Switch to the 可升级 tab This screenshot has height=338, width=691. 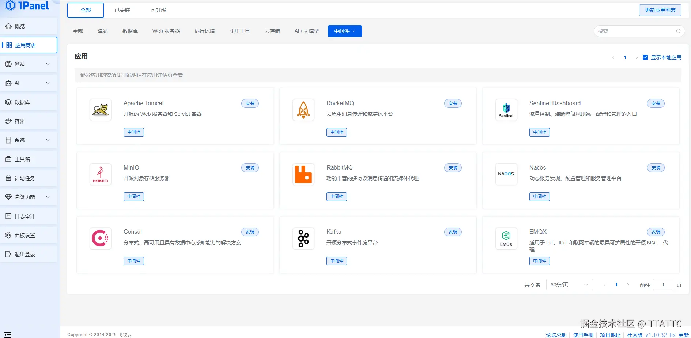159,10
